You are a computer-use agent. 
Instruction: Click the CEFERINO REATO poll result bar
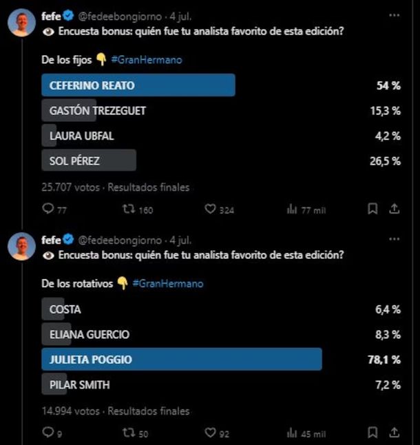(138, 85)
